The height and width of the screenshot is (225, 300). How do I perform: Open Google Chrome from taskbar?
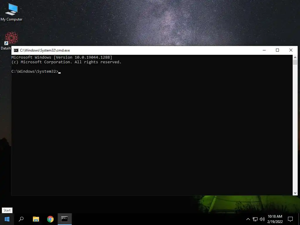point(50,219)
